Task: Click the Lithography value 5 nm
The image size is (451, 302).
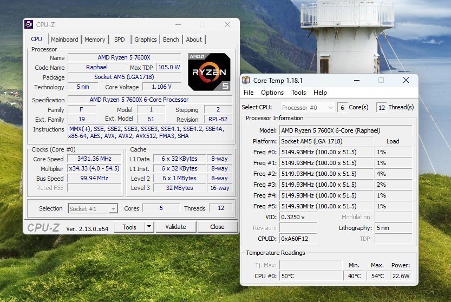Action: click(394, 228)
